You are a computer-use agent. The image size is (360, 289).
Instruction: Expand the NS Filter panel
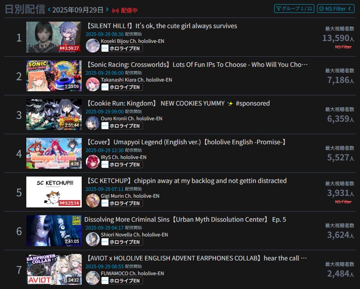point(336,9)
